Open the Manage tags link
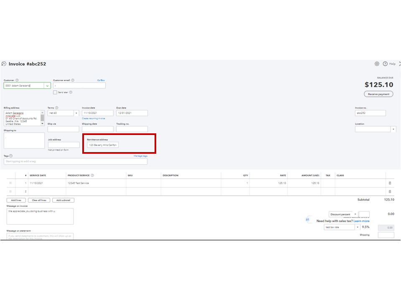Image resolution: width=401 pixels, height=300 pixels. (x=140, y=156)
